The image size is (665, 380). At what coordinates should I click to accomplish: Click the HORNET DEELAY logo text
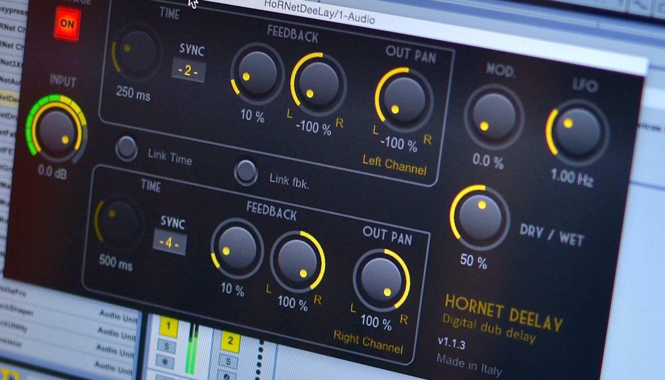504,313
